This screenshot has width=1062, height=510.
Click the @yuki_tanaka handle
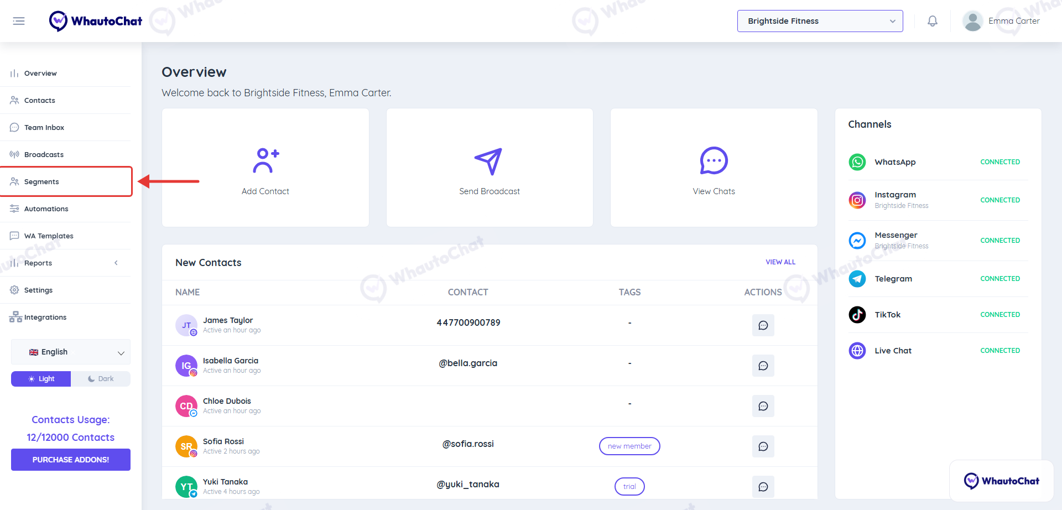pos(468,484)
